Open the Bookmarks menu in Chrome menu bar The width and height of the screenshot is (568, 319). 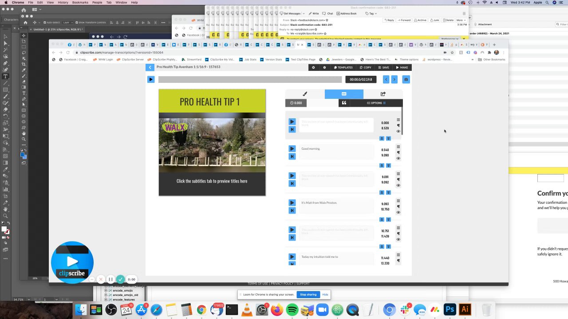tap(80, 3)
